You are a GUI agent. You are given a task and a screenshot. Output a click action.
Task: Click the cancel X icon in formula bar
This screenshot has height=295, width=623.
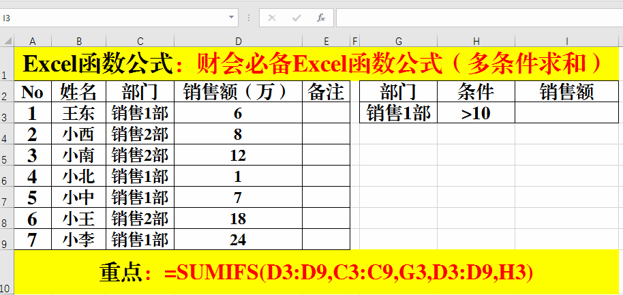tap(272, 18)
